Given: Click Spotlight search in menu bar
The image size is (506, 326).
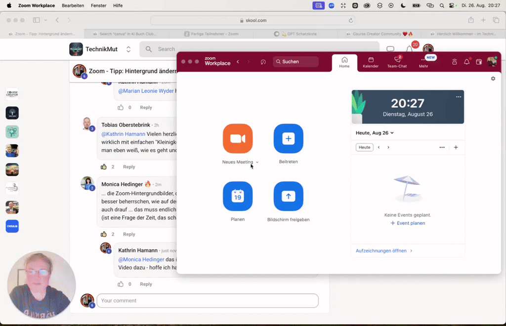Looking at the screenshot, I should (x=442, y=5).
